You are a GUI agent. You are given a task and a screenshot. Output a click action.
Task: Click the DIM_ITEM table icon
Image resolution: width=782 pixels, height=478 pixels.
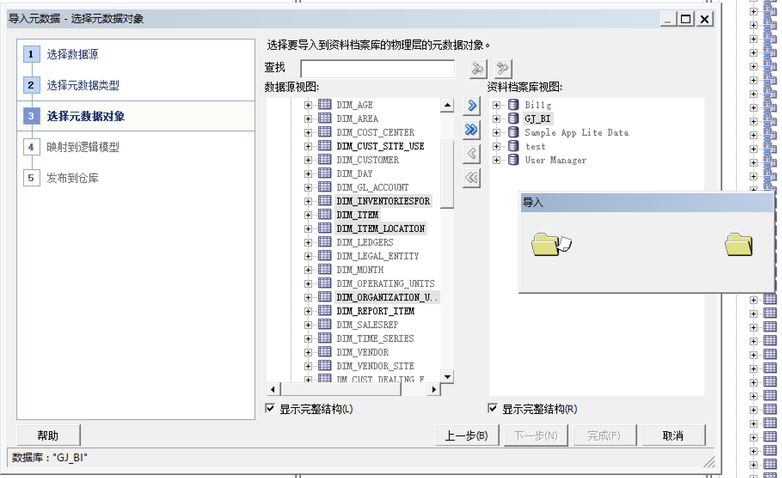(x=325, y=215)
